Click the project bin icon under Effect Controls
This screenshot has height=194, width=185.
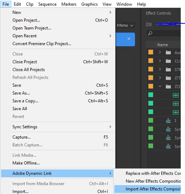[149, 24]
